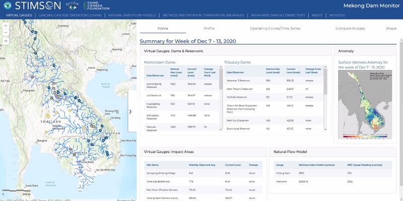Zoom in on the map
Screen dimensions: 403x201
(x=6, y=25)
